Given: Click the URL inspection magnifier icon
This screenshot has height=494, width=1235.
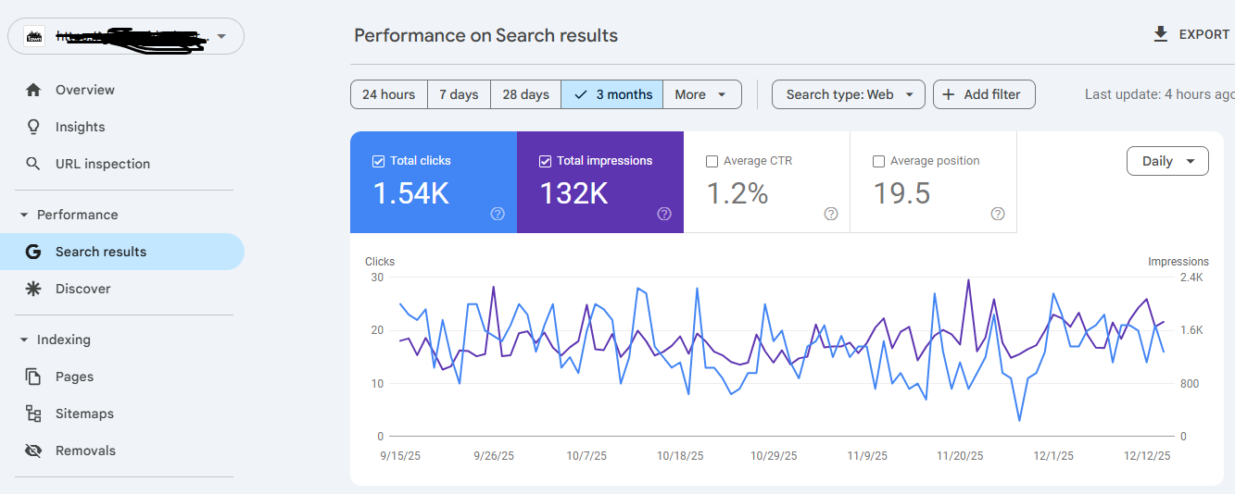Looking at the screenshot, I should (33, 164).
